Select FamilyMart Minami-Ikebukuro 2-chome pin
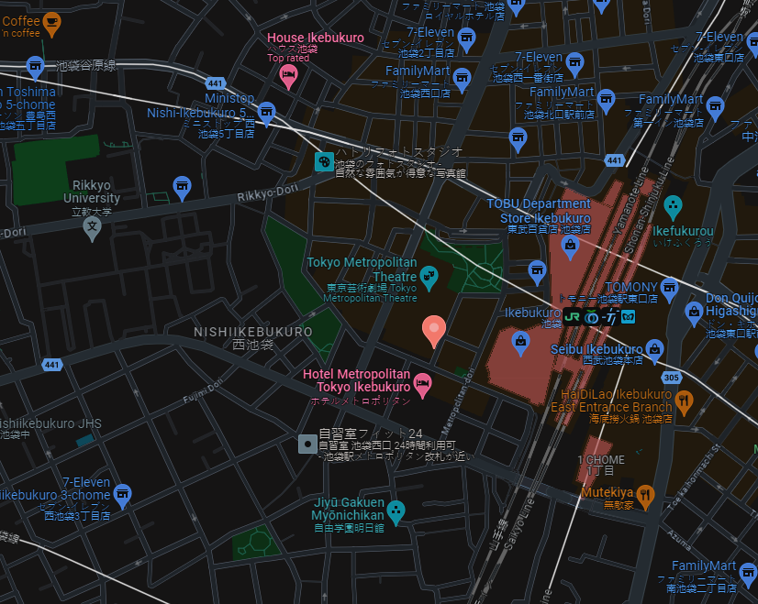 tap(748, 575)
